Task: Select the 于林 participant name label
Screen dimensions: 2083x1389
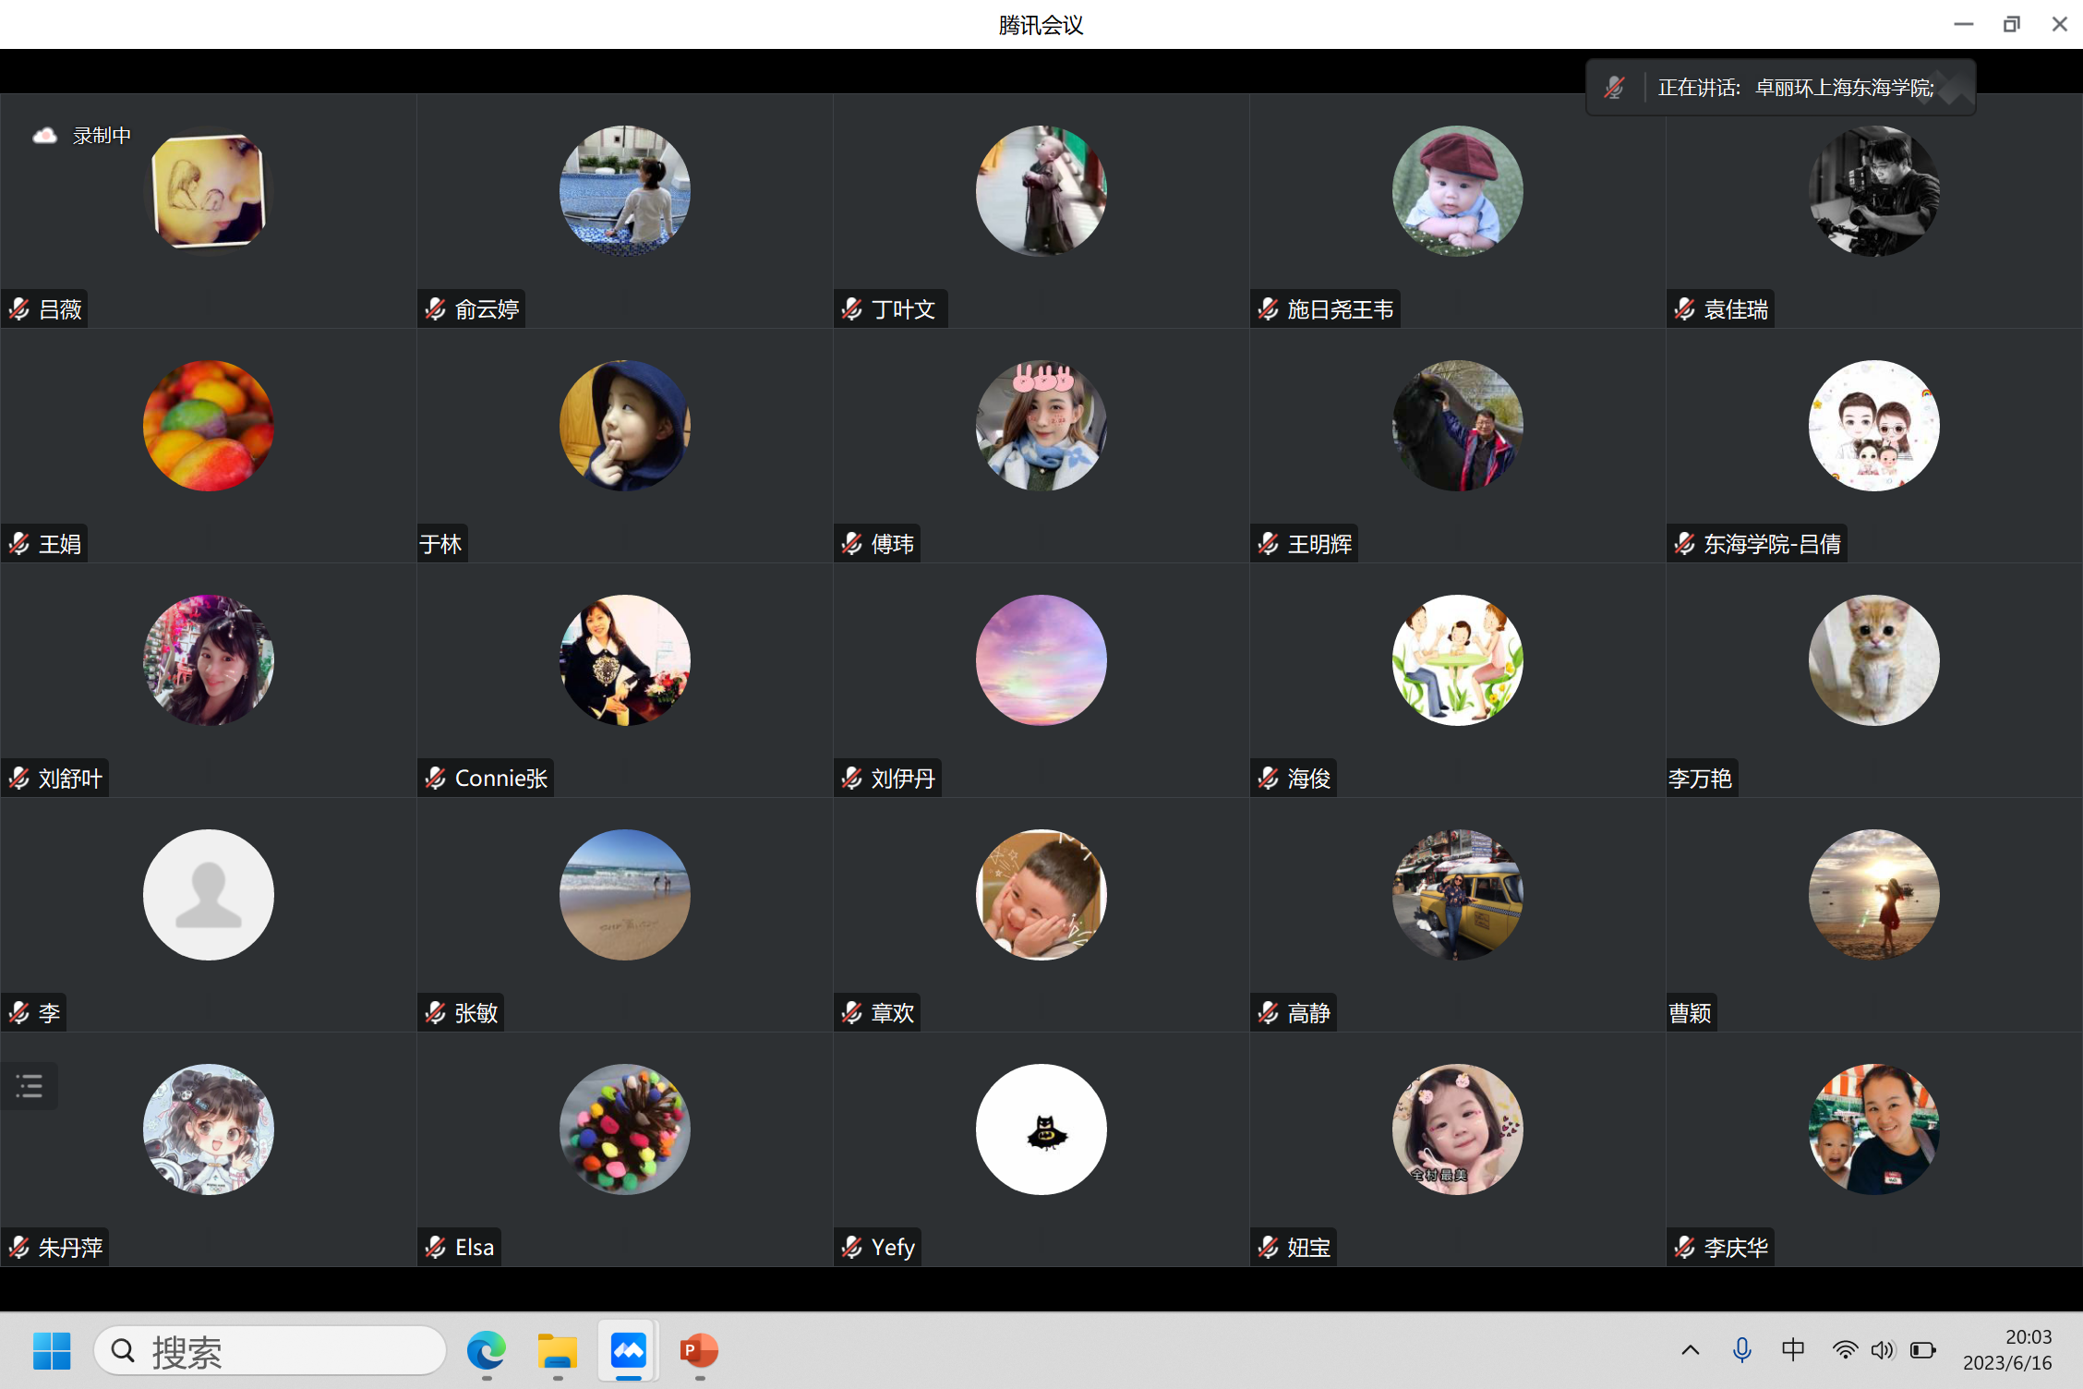Action: [x=440, y=544]
